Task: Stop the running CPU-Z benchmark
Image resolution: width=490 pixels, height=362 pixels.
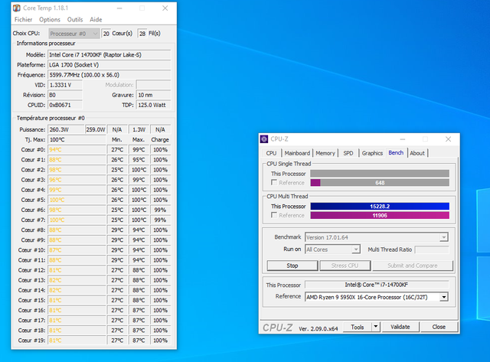Action: 292,266
